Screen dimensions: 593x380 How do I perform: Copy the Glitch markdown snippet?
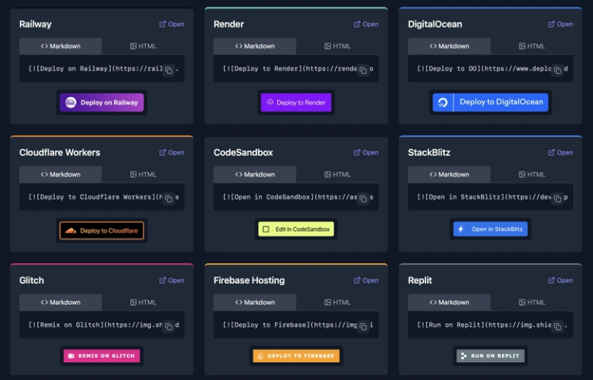(x=169, y=326)
